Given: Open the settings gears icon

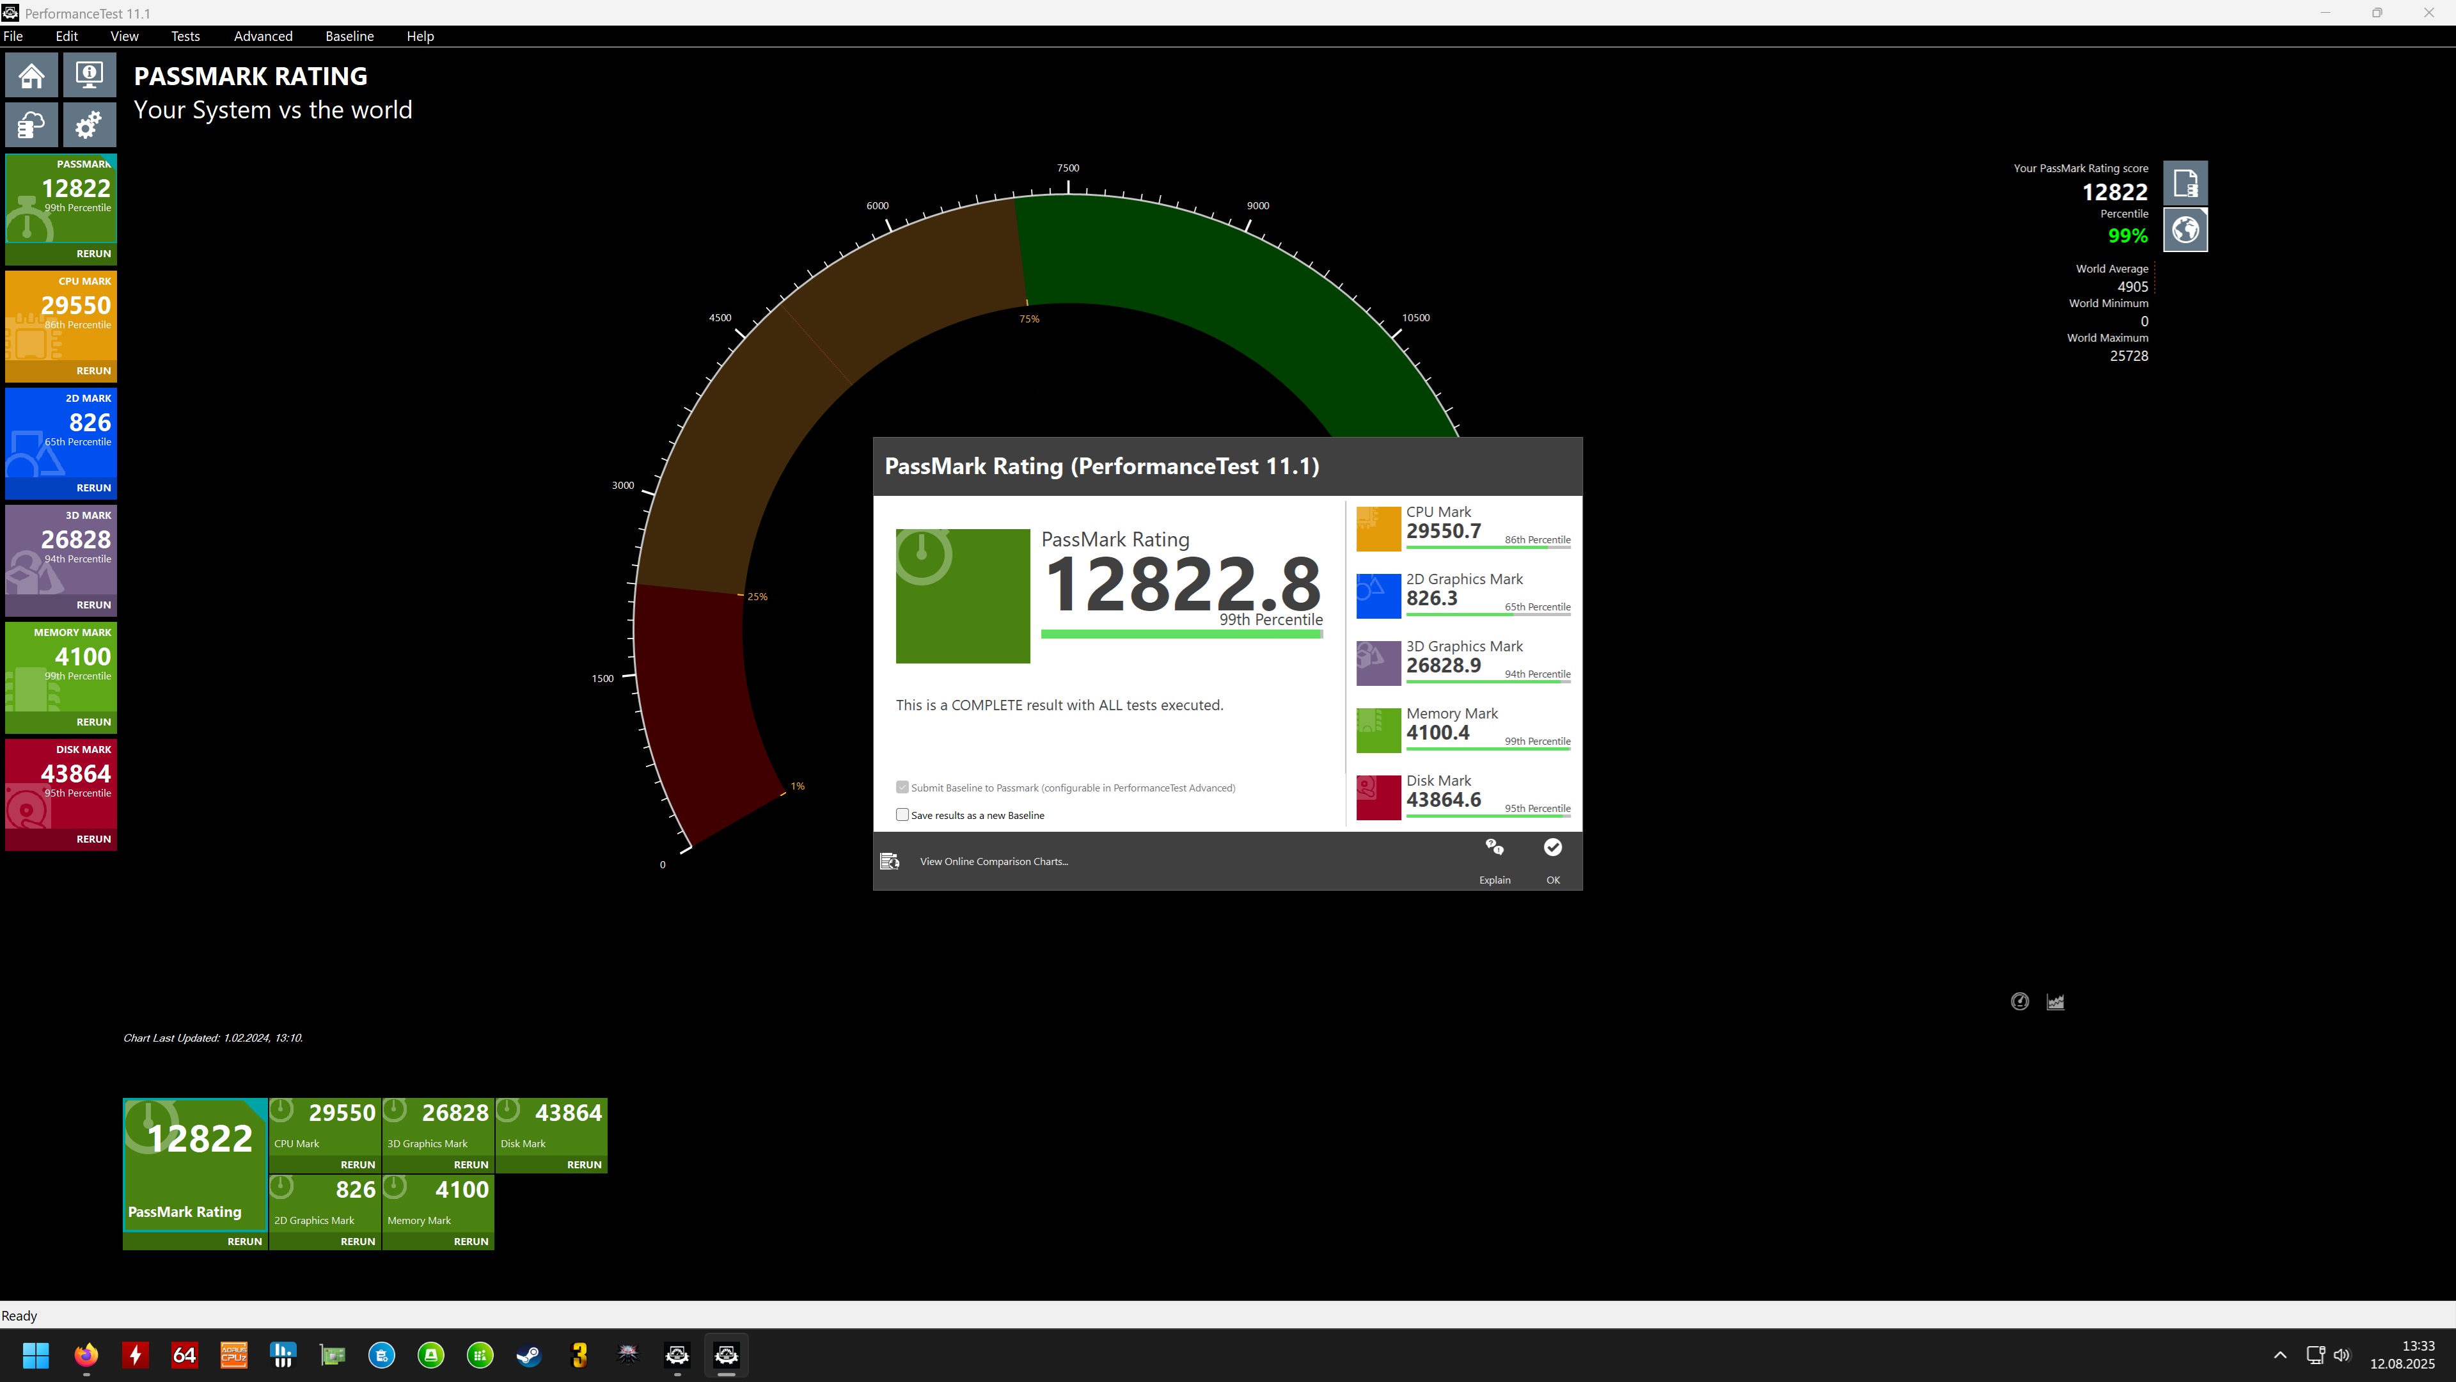Looking at the screenshot, I should pos(90,125).
